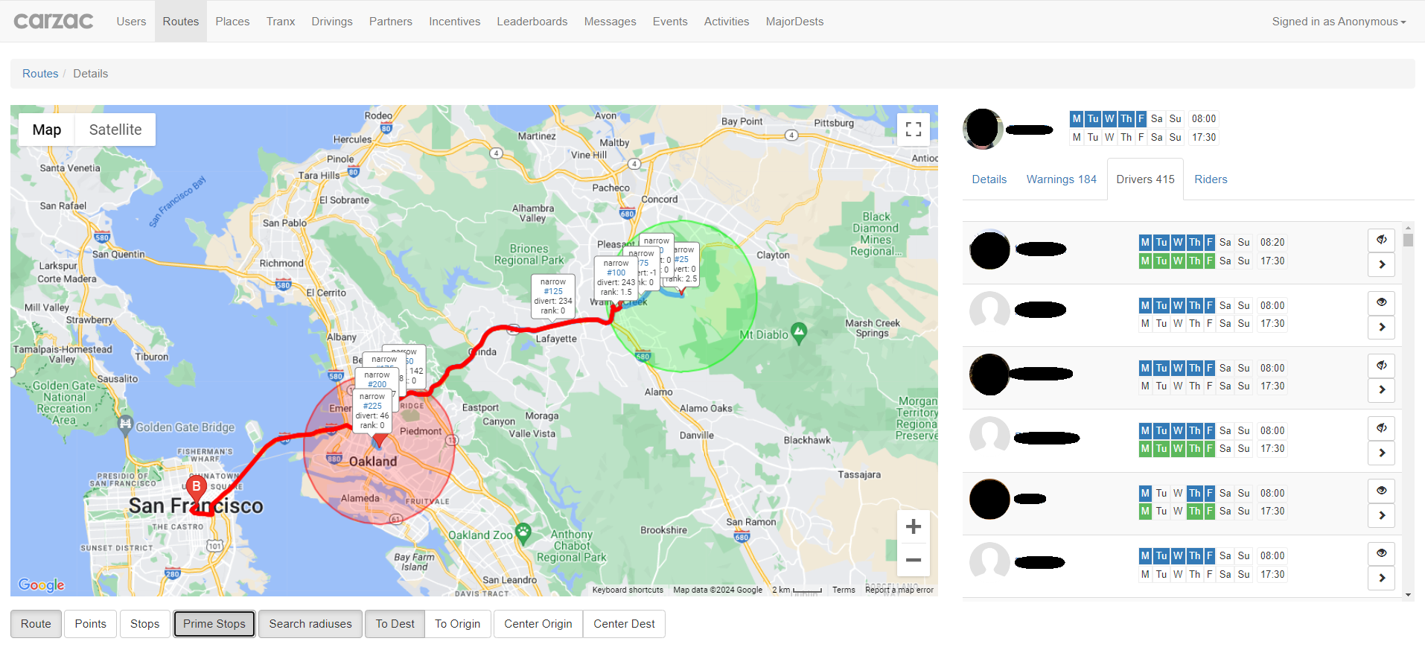Zoom in on the map
The height and width of the screenshot is (650, 1425).
(x=913, y=527)
